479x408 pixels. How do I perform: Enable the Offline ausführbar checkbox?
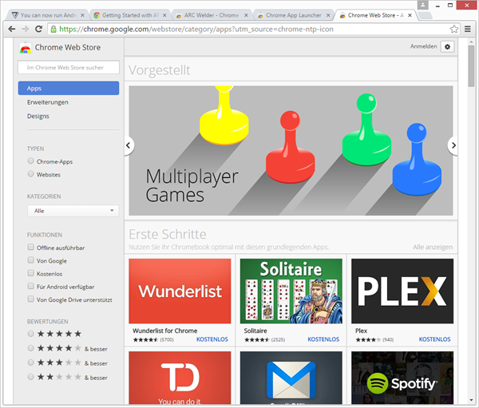click(x=30, y=248)
